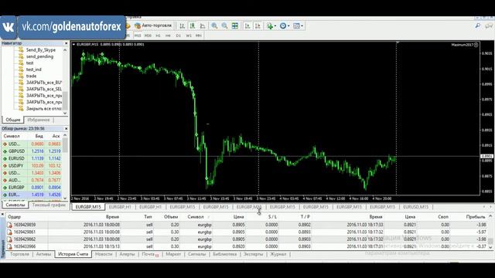Viewport: 495px width, 278px height.
Task: Open the periods clock icon
Action: pos(283,25)
